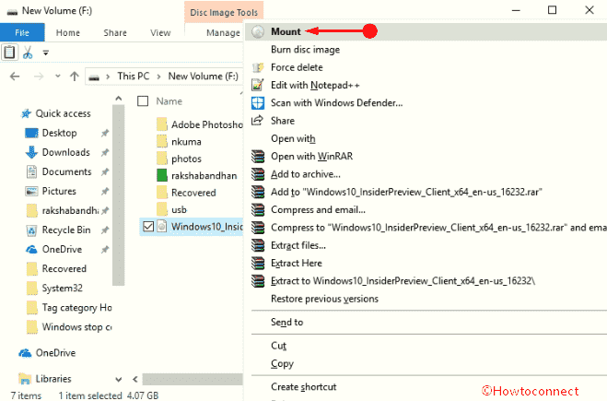Unpin Downloads using its pin icon

pos(104,152)
